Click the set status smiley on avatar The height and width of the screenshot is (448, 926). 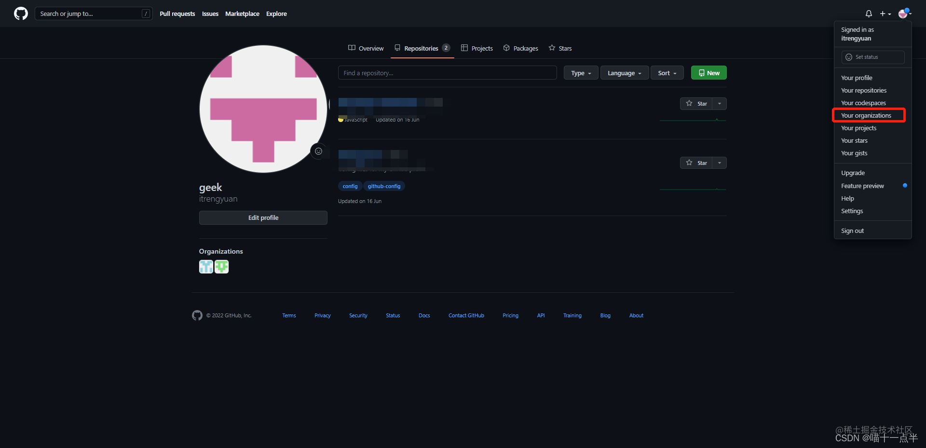coord(318,151)
